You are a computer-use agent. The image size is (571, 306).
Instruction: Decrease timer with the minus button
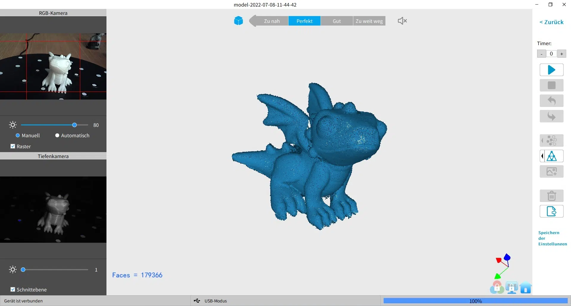(x=542, y=54)
